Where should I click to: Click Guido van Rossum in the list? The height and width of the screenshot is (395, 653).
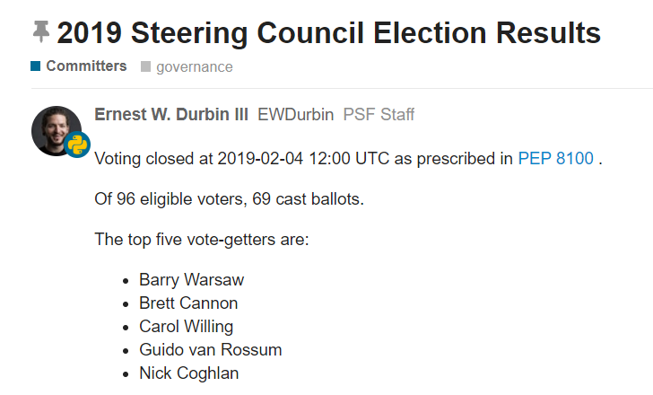(210, 350)
